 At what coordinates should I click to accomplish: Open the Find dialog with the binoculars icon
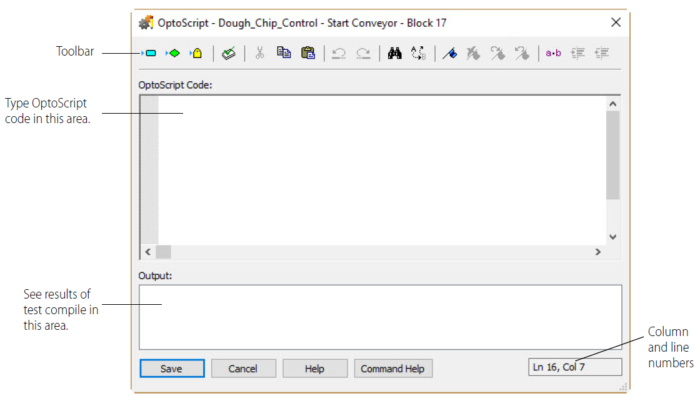coord(394,53)
